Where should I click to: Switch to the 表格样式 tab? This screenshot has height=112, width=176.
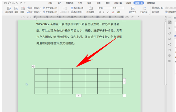[x=151, y=3]
